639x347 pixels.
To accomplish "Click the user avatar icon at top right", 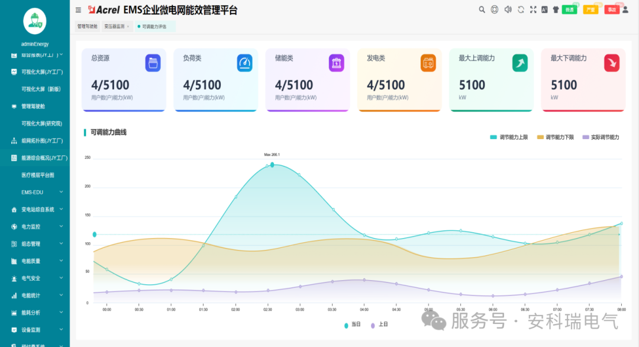I will coord(625,9).
